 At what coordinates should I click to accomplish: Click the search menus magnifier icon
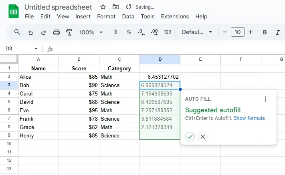17,32
